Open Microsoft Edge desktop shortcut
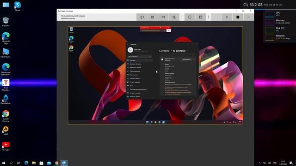The width and height of the screenshot is (296, 166). (x=6, y=38)
